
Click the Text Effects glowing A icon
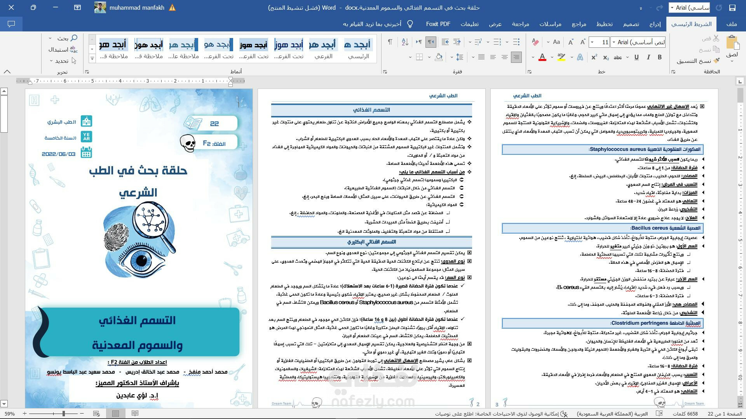(x=580, y=57)
